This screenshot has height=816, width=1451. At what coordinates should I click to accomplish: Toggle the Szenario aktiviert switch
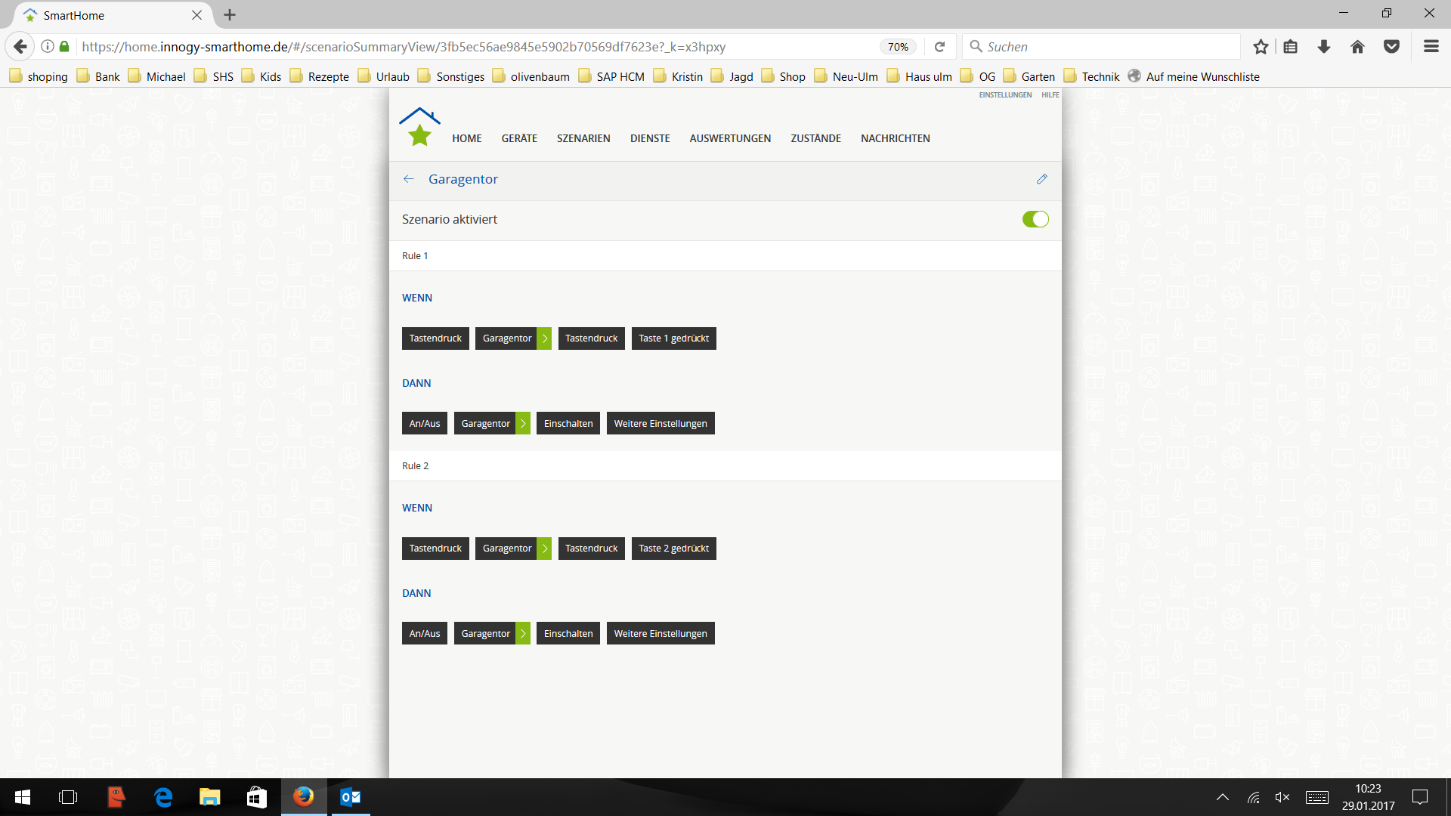click(x=1035, y=219)
